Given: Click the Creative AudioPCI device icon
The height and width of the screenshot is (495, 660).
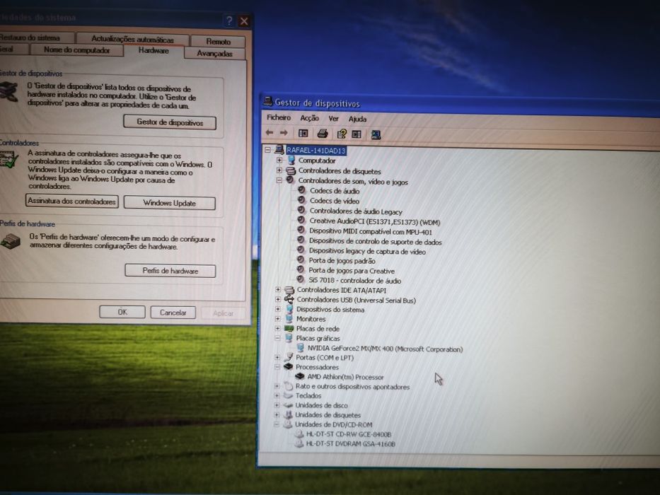Looking at the screenshot, I should 301,221.
